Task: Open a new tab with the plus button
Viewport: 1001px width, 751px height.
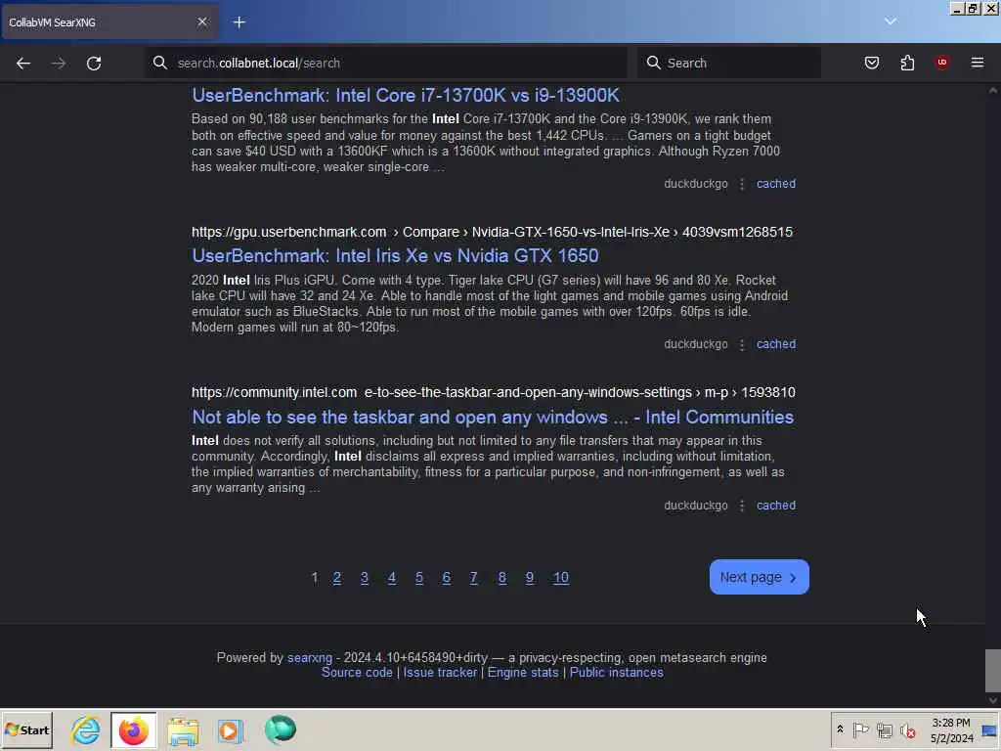Action: click(239, 22)
